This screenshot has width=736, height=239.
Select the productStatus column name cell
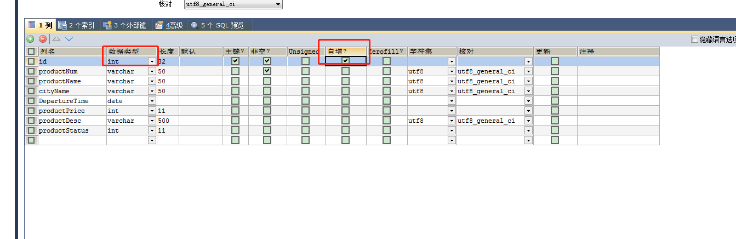coord(71,130)
